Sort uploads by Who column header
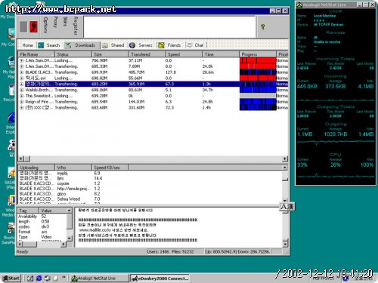Image resolution: width=378 pixels, height=283 pixels. (x=73, y=168)
